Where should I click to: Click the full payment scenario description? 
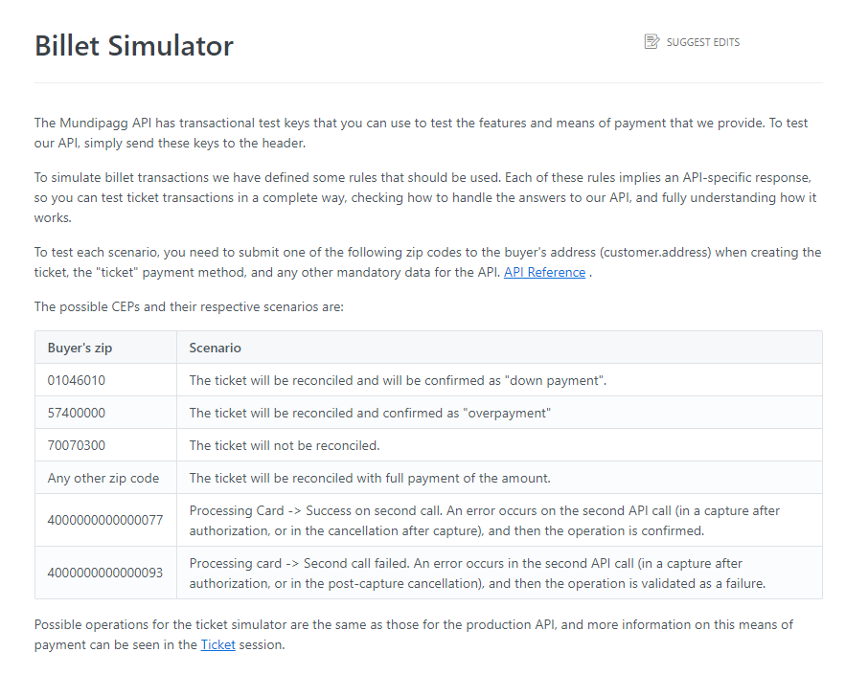tap(370, 478)
